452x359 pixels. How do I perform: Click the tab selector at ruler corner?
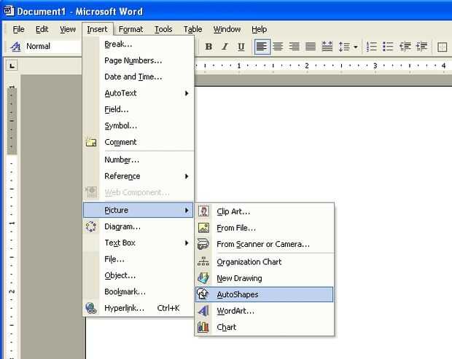[12, 66]
